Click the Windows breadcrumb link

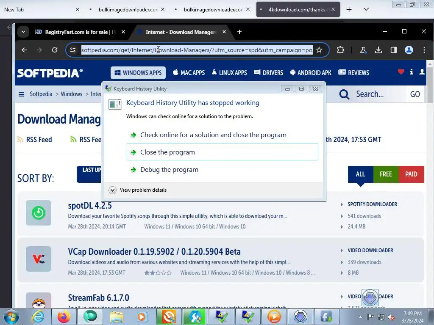click(x=71, y=94)
